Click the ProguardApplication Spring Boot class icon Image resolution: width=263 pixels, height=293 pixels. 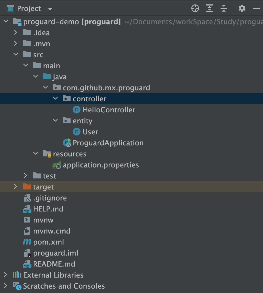(67, 143)
